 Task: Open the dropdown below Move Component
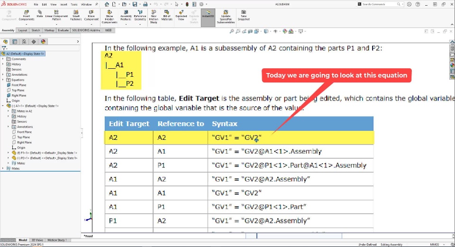(x=91, y=24)
